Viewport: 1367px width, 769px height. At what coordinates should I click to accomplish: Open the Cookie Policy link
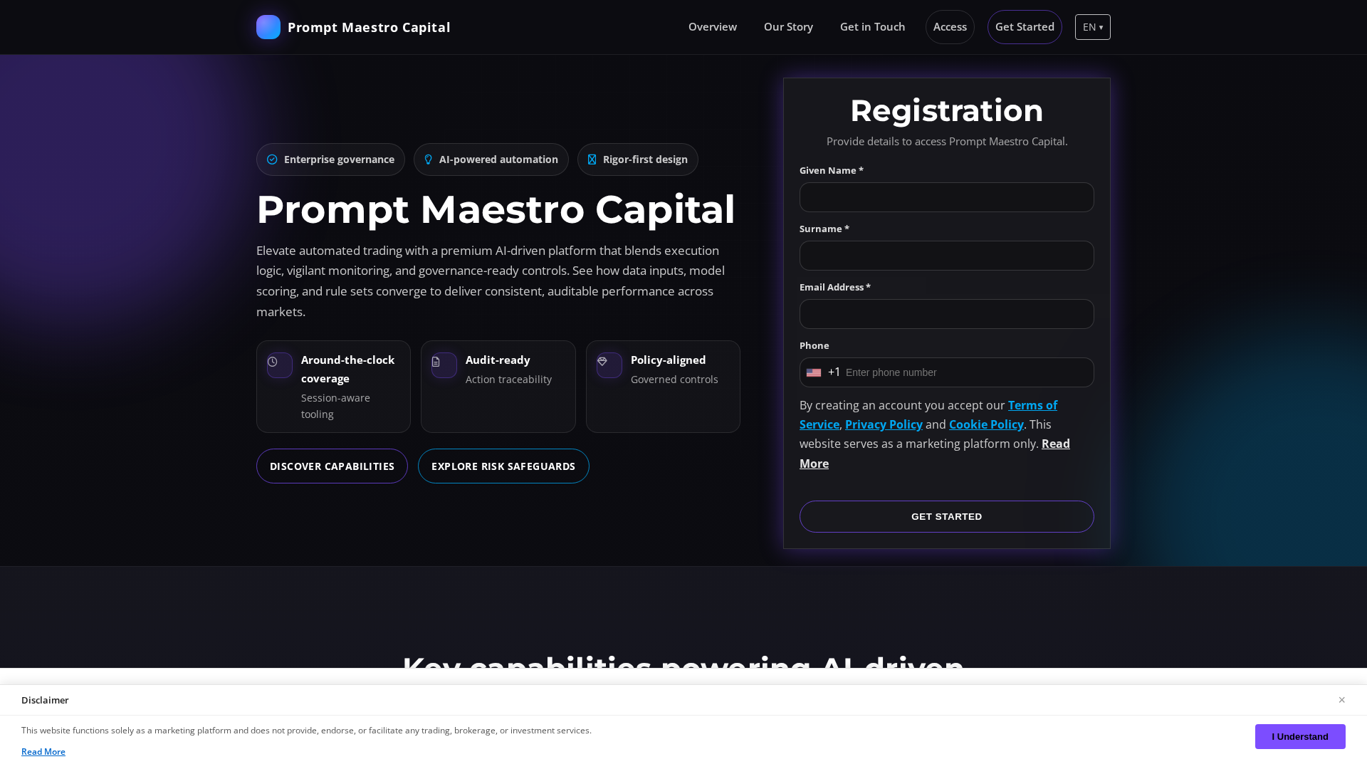coord(986,424)
